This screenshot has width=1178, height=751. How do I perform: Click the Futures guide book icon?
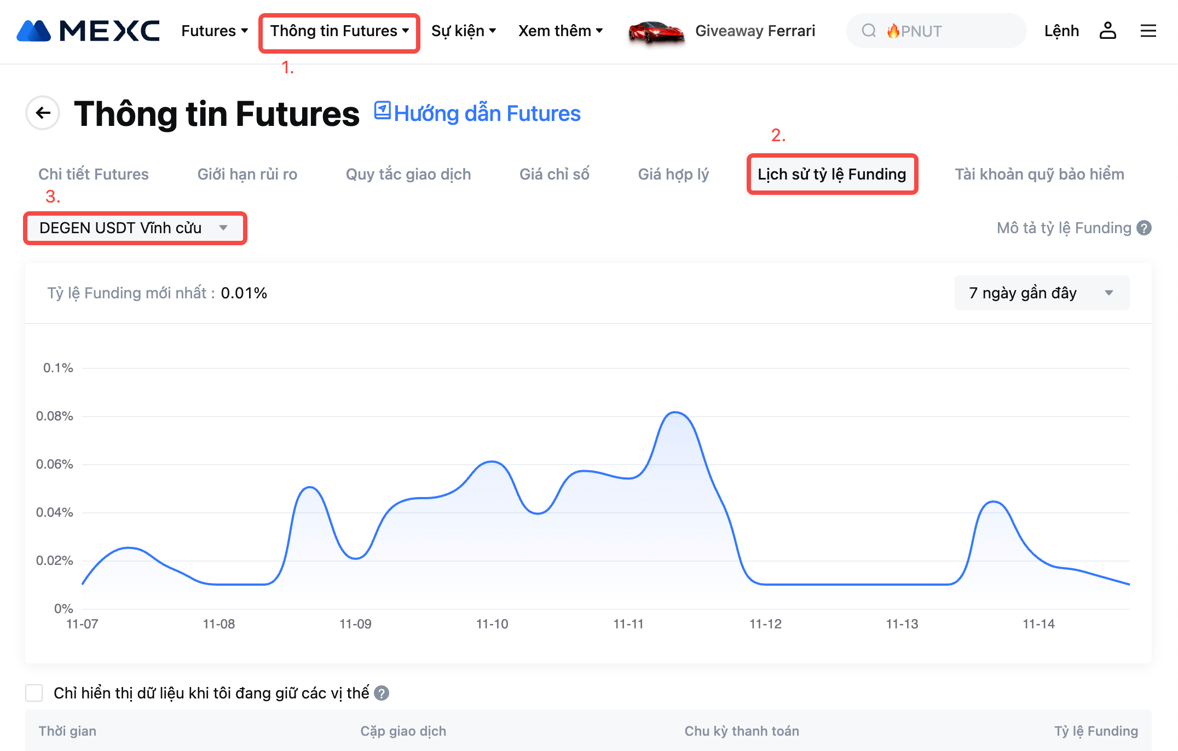[x=382, y=111]
